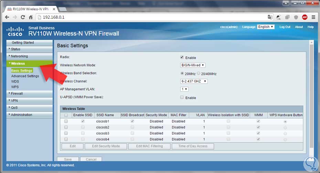Open the AdBlock Plus extension icon

(305, 17)
